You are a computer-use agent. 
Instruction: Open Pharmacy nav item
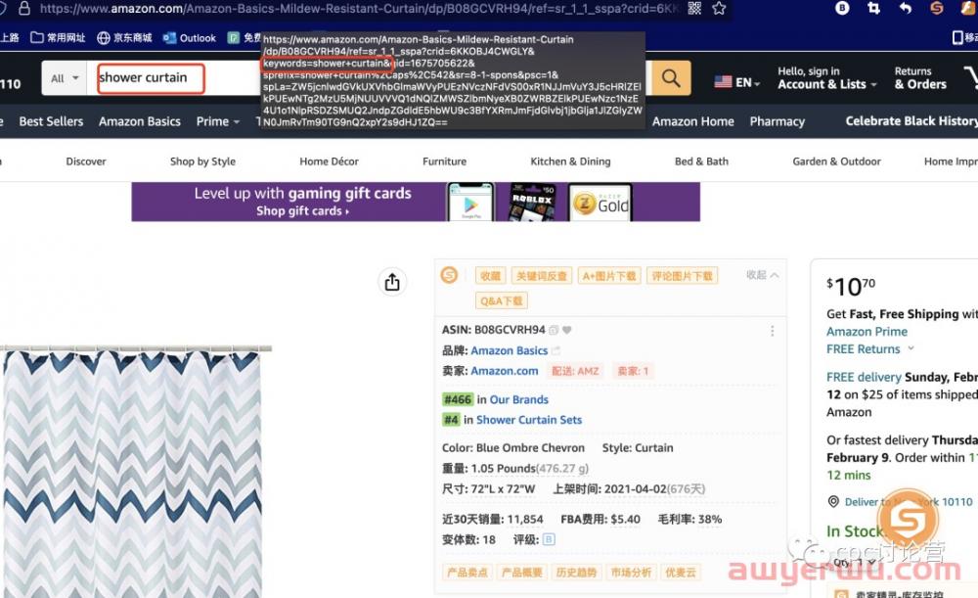point(778,121)
